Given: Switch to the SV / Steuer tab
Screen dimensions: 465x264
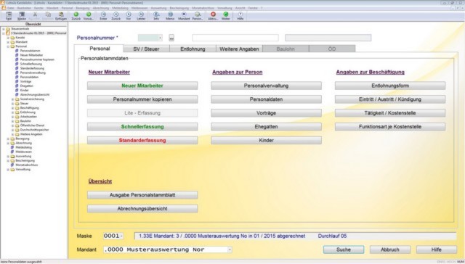Looking at the screenshot, I should [146, 49].
